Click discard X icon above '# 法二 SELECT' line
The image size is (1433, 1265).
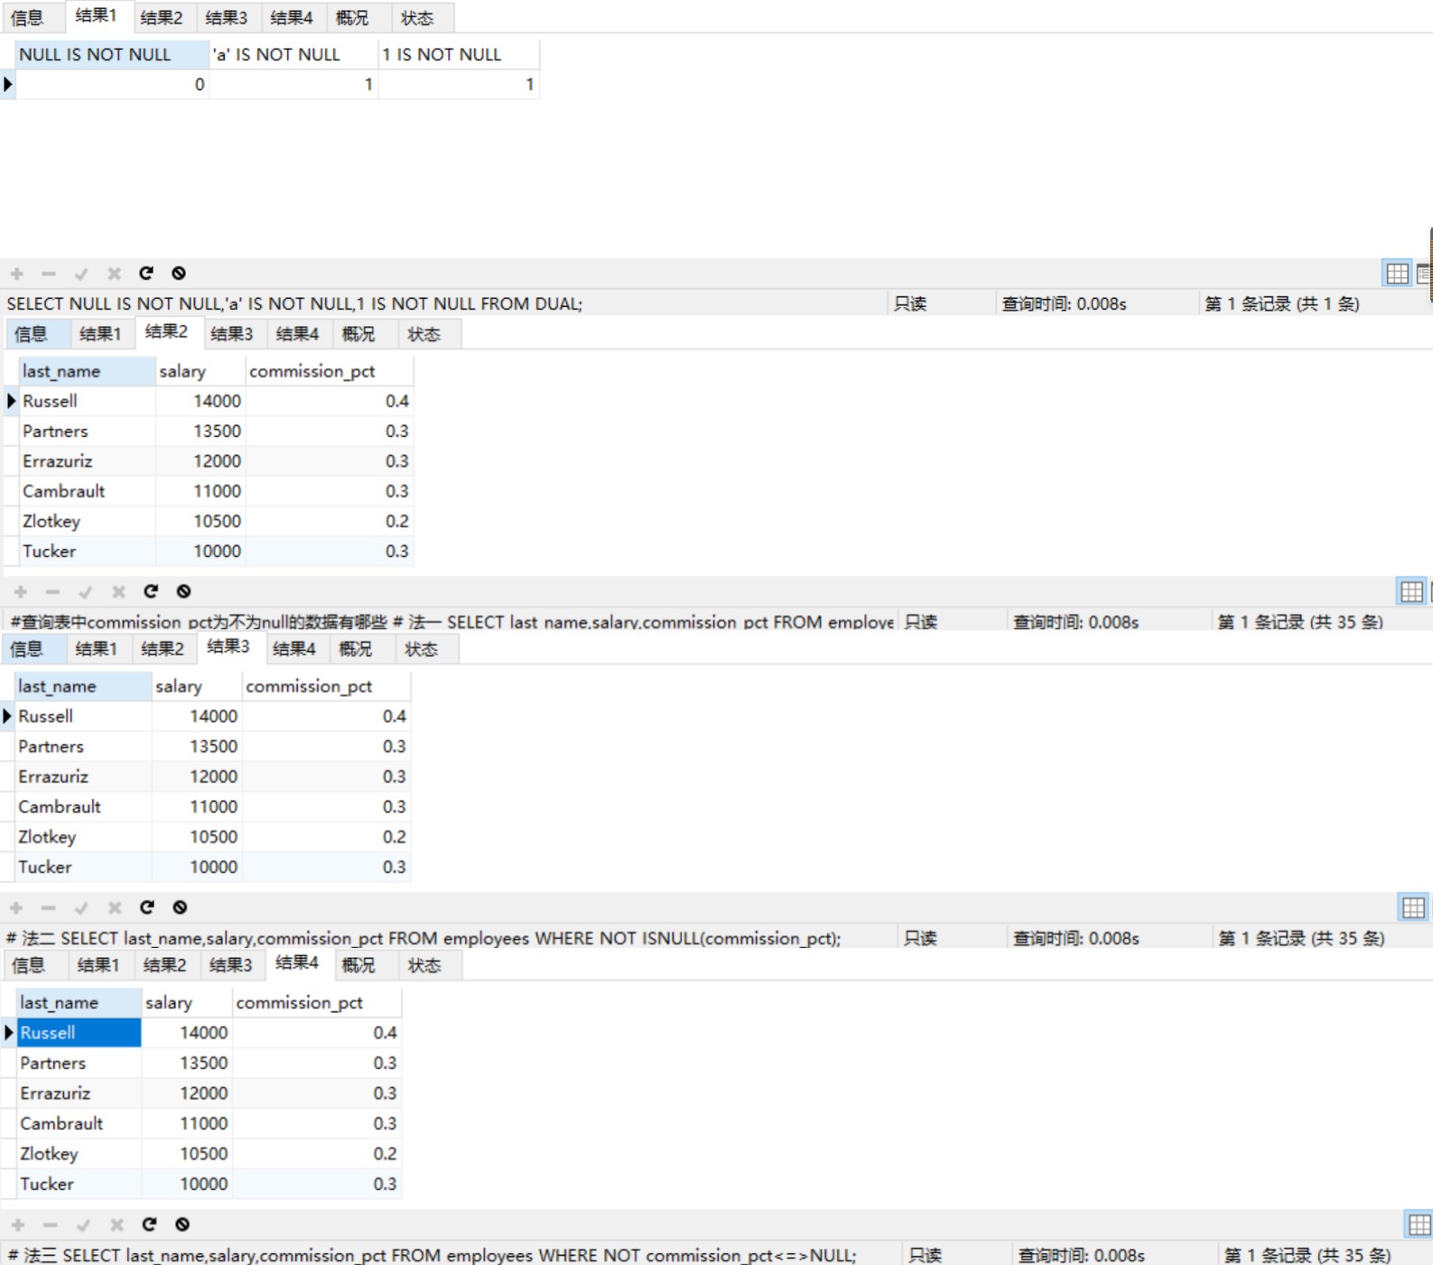(x=114, y=907)
